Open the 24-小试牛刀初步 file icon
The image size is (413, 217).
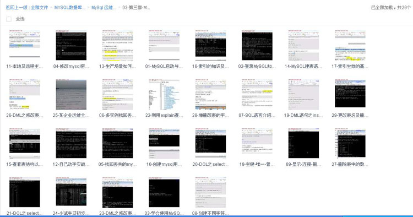71,193
